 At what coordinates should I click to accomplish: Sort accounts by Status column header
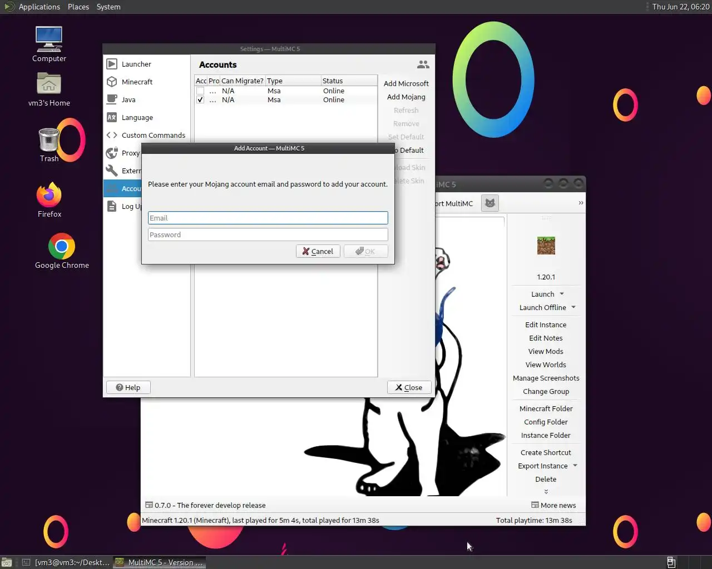pyautogui.click(x=349, y=81)
